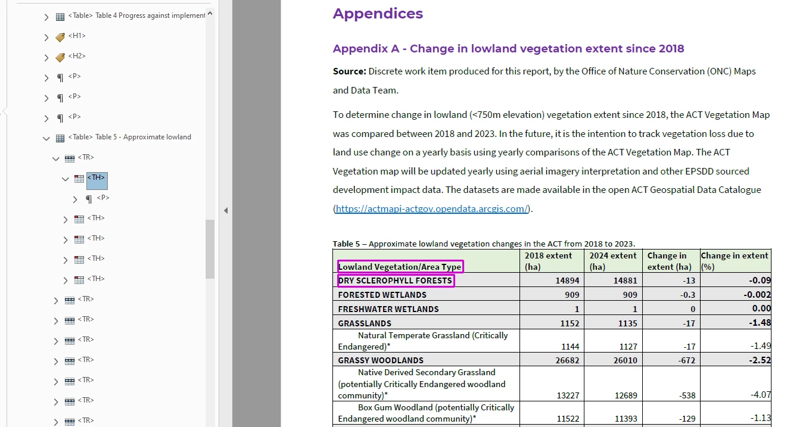Click the paragraph icon of the <P> directly below <H2>
This screenshot has height=427, width=812.
click(x=60, y=78)
